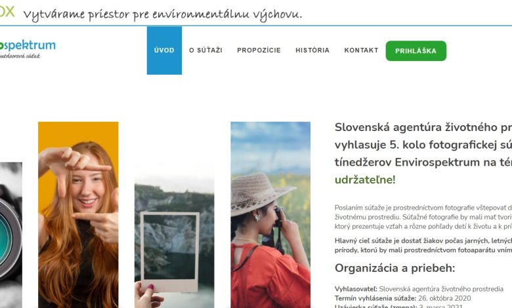Click the 'Vyhlasovateľ:' label line

point(419,289)
